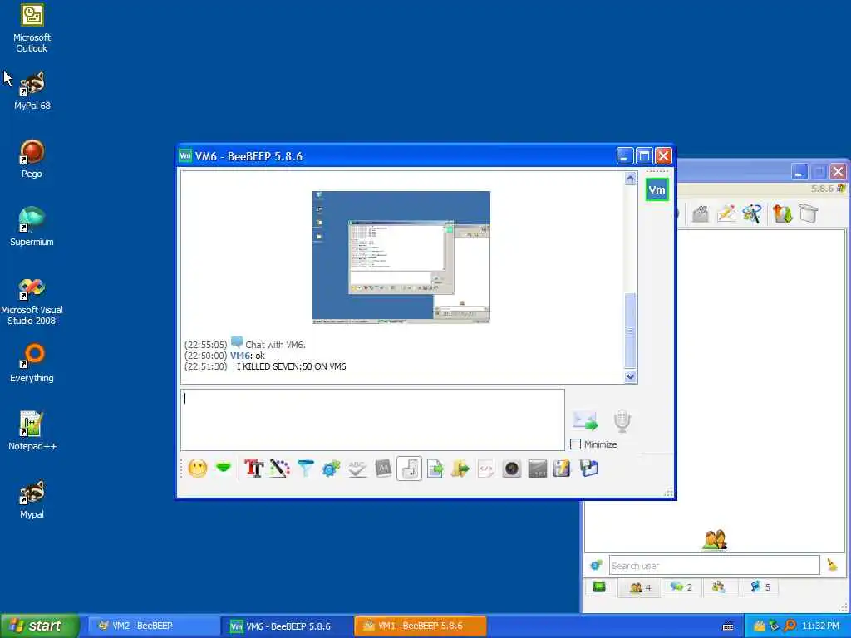Click the chat scroll down arrow

[x=630, y=376]
